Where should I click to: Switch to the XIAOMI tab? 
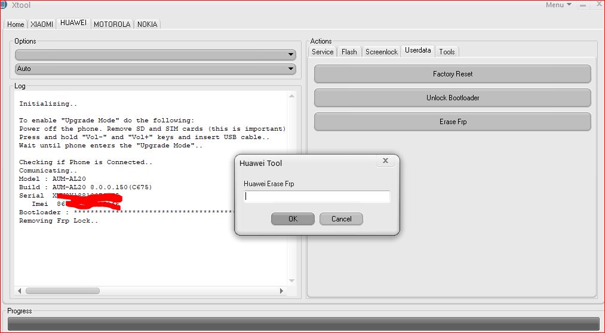click(x=42, y=24)
